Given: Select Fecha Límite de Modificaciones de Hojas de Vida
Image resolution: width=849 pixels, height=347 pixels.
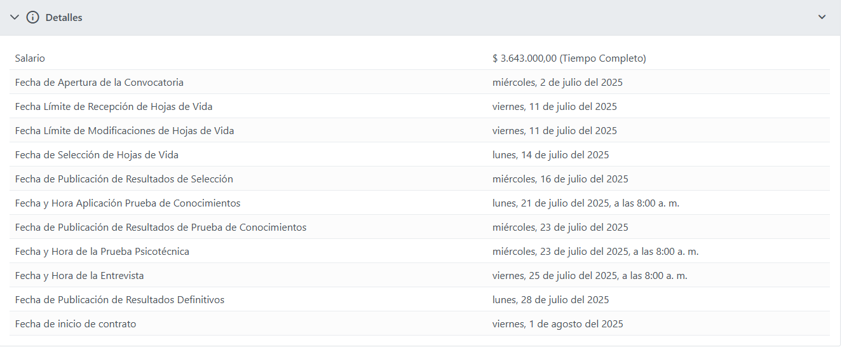Looking at the screenshot, I should coord(125,131).
